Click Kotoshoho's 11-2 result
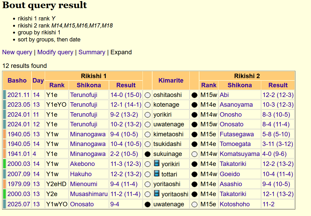Viewport: 311px width, 216px height. [x=268, y=204]
